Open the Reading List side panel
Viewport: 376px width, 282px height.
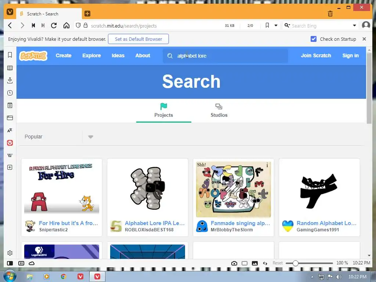tap(10, 68)
